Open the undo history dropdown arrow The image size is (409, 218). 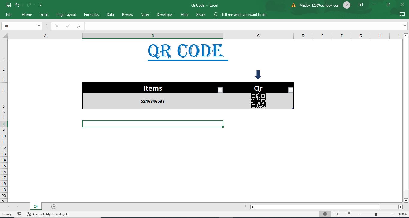(x=22, y=5)
